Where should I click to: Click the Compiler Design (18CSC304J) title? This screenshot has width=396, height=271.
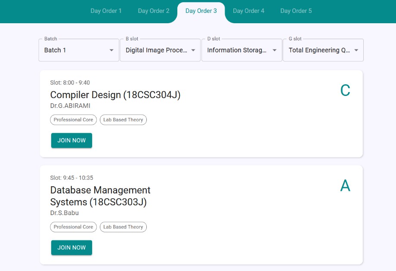point(115,95)
